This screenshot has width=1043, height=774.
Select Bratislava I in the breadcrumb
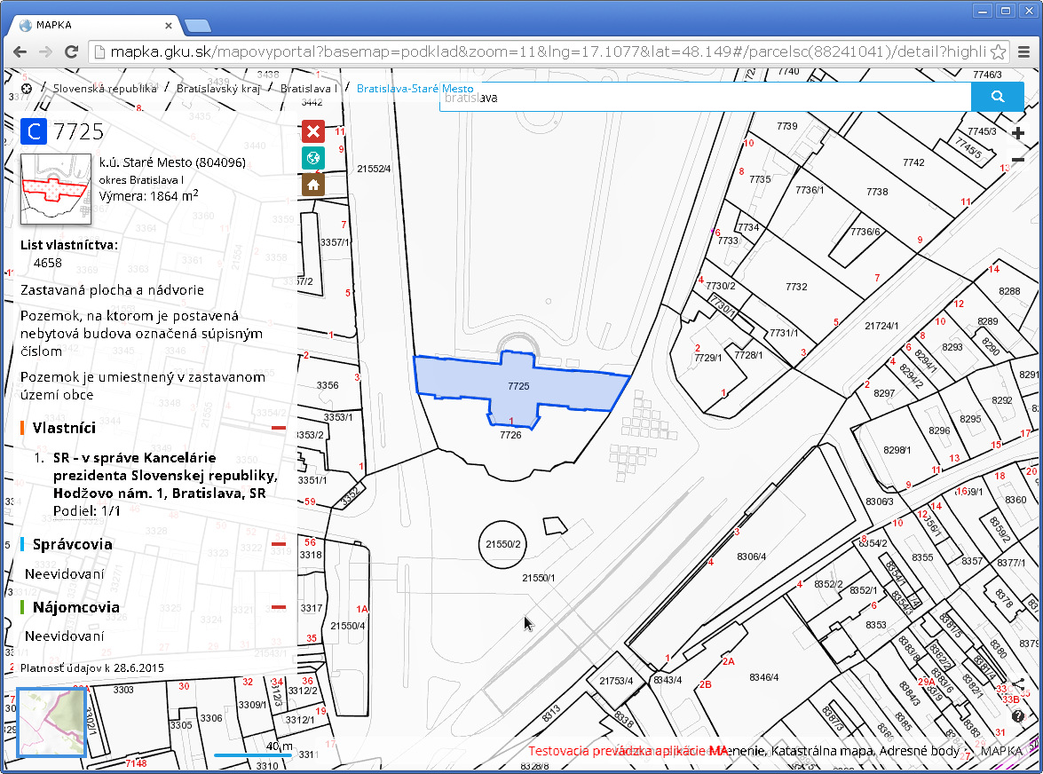click(308, 89)
